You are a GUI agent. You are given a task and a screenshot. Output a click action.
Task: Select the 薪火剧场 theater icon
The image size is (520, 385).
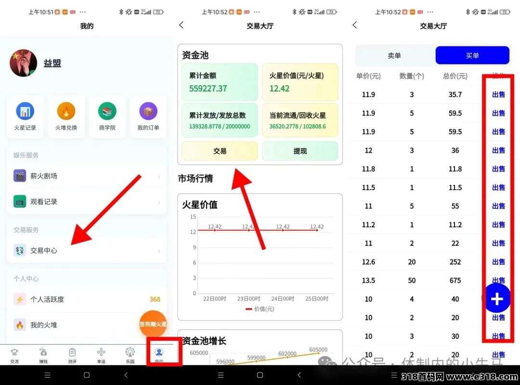click(20, 176)
